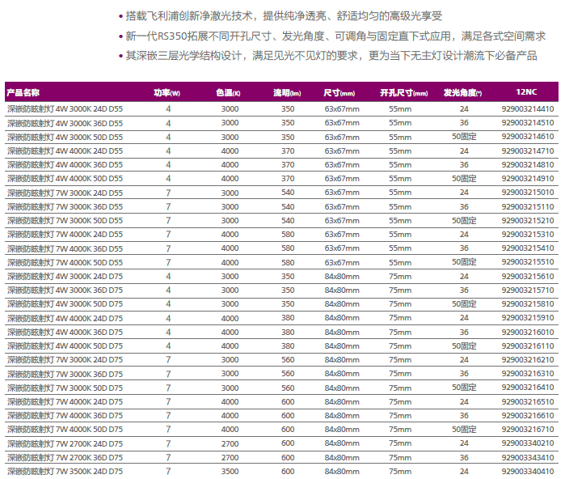
Task: Click product name 深嵌防眩射灯 4W 3000K 24D D55
Action: tap(65, 108)
